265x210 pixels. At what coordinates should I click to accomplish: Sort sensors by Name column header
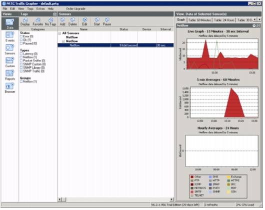point(84,29)
